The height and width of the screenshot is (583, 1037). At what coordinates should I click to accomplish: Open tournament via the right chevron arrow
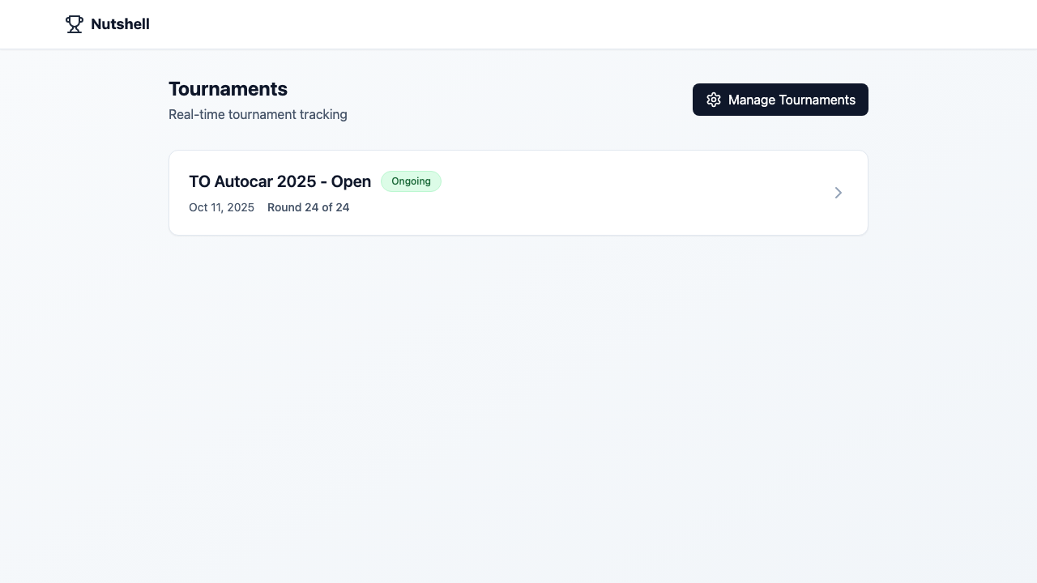(x=839, y=193)
